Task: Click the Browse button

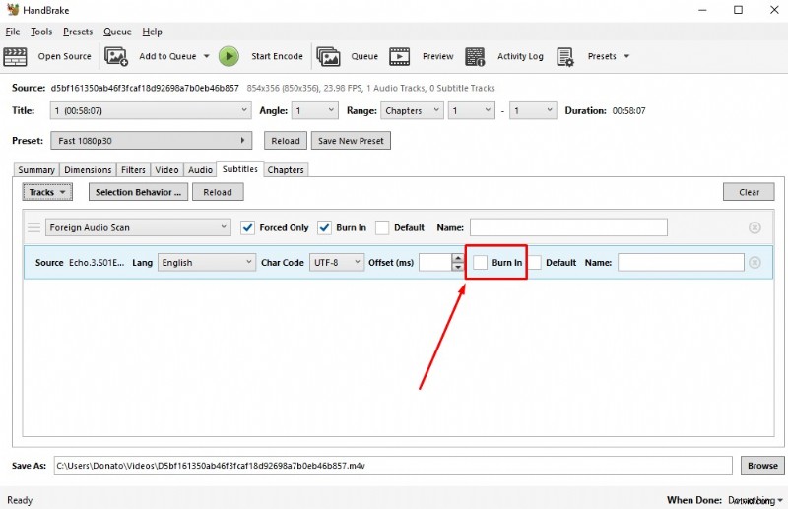Action: (761, 465)
